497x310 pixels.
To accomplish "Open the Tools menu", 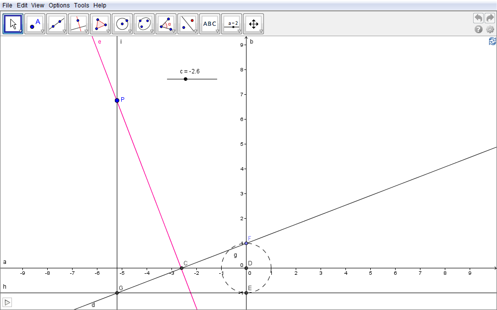I will (82, 5).
